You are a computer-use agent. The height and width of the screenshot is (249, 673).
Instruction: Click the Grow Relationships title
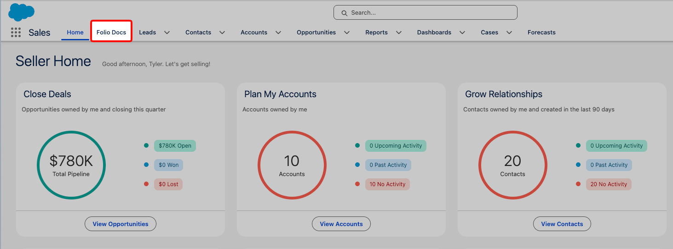pos(504,94)
